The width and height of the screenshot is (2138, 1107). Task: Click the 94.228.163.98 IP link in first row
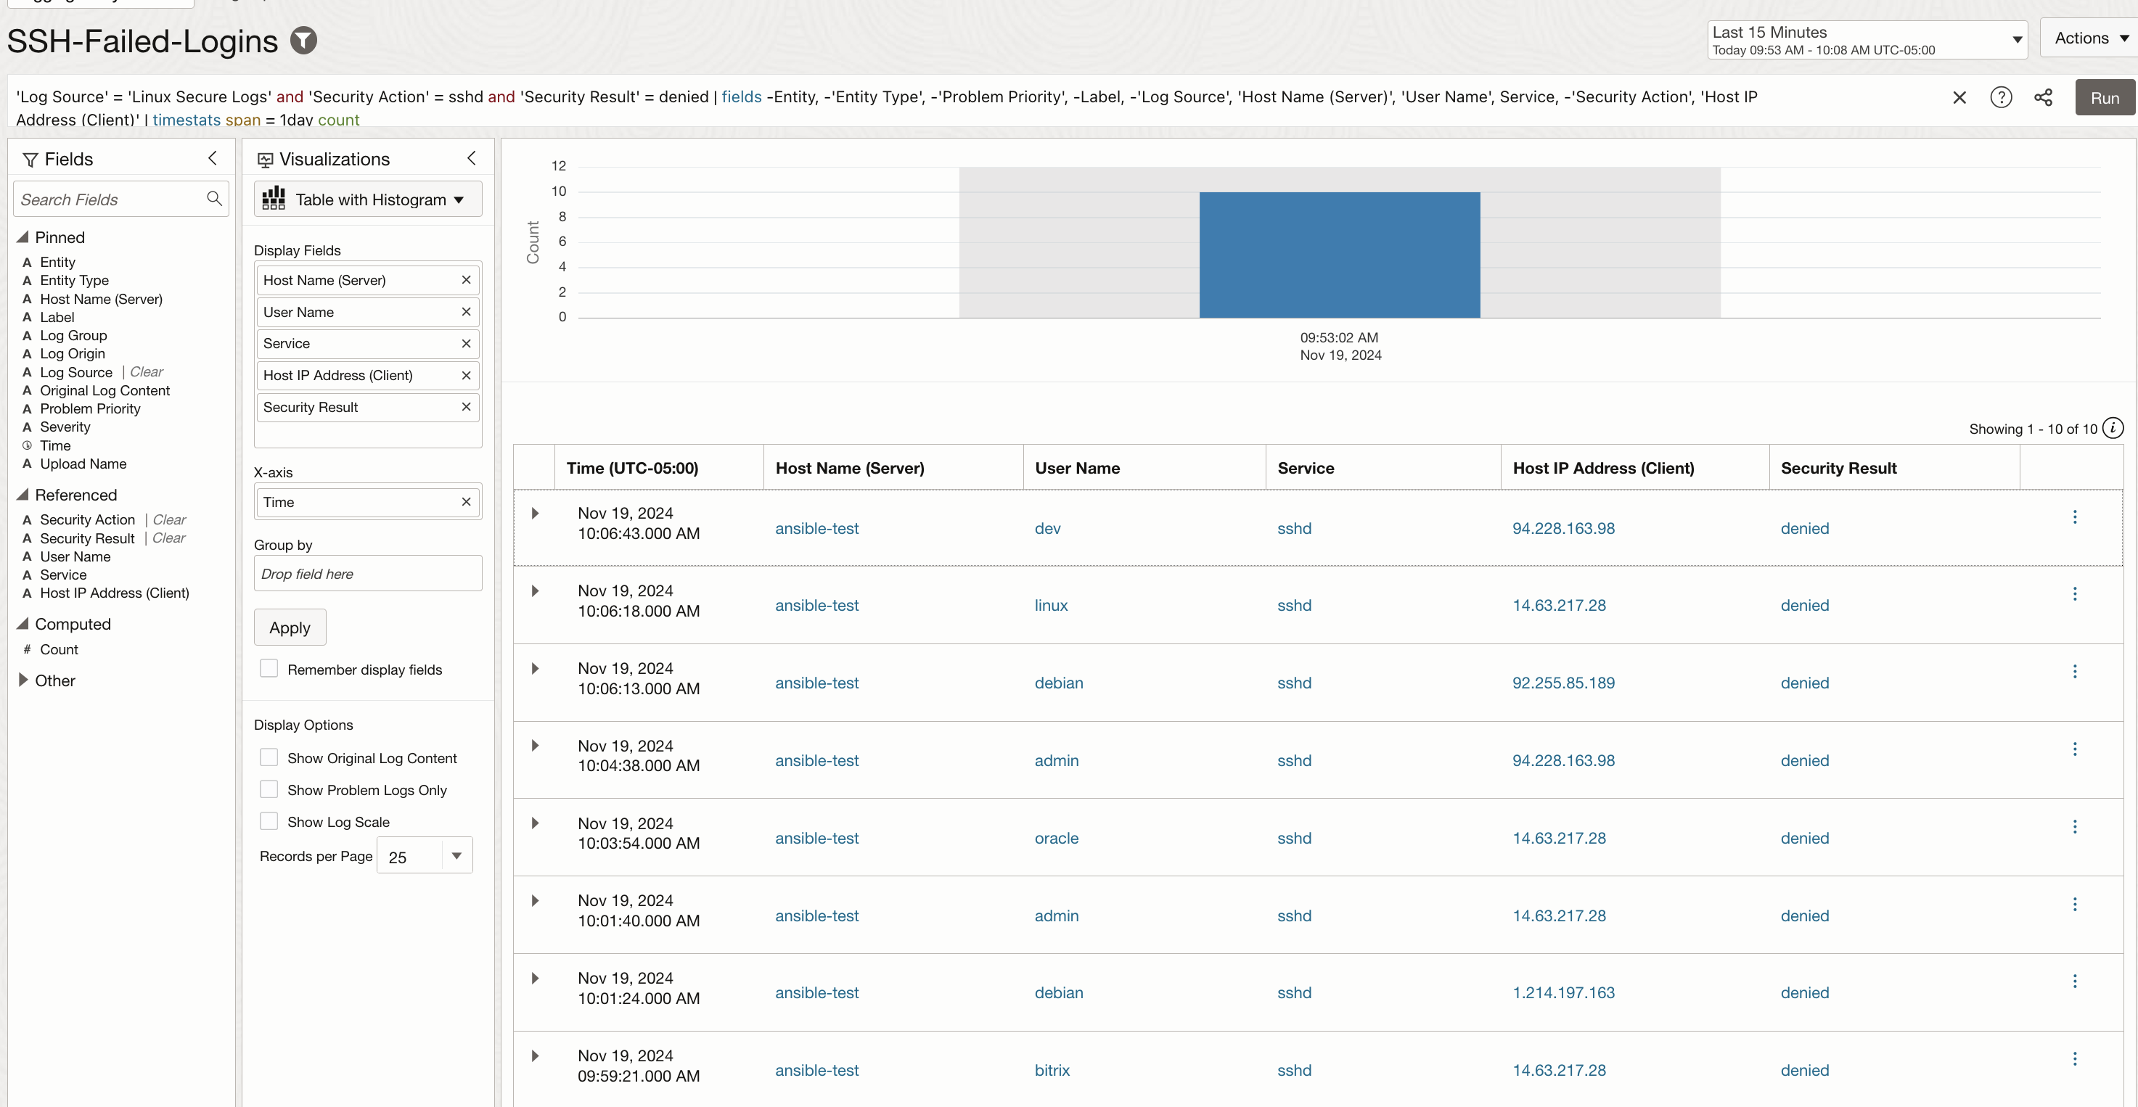(1562, 529)
